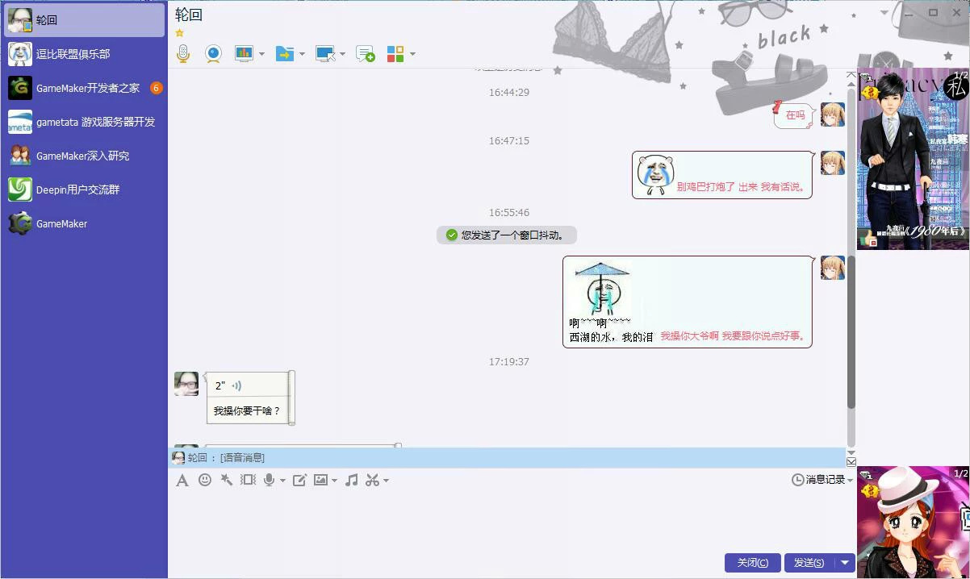Expand the voice message dropdown arrow
Viewport: 970px width, 579px height.
pos(282,481)
